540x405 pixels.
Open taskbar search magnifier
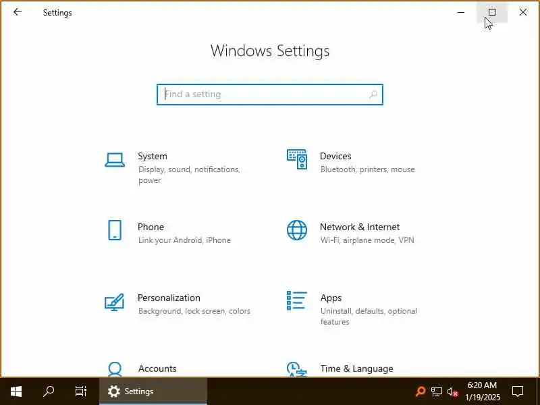click(x=49, y=391)
